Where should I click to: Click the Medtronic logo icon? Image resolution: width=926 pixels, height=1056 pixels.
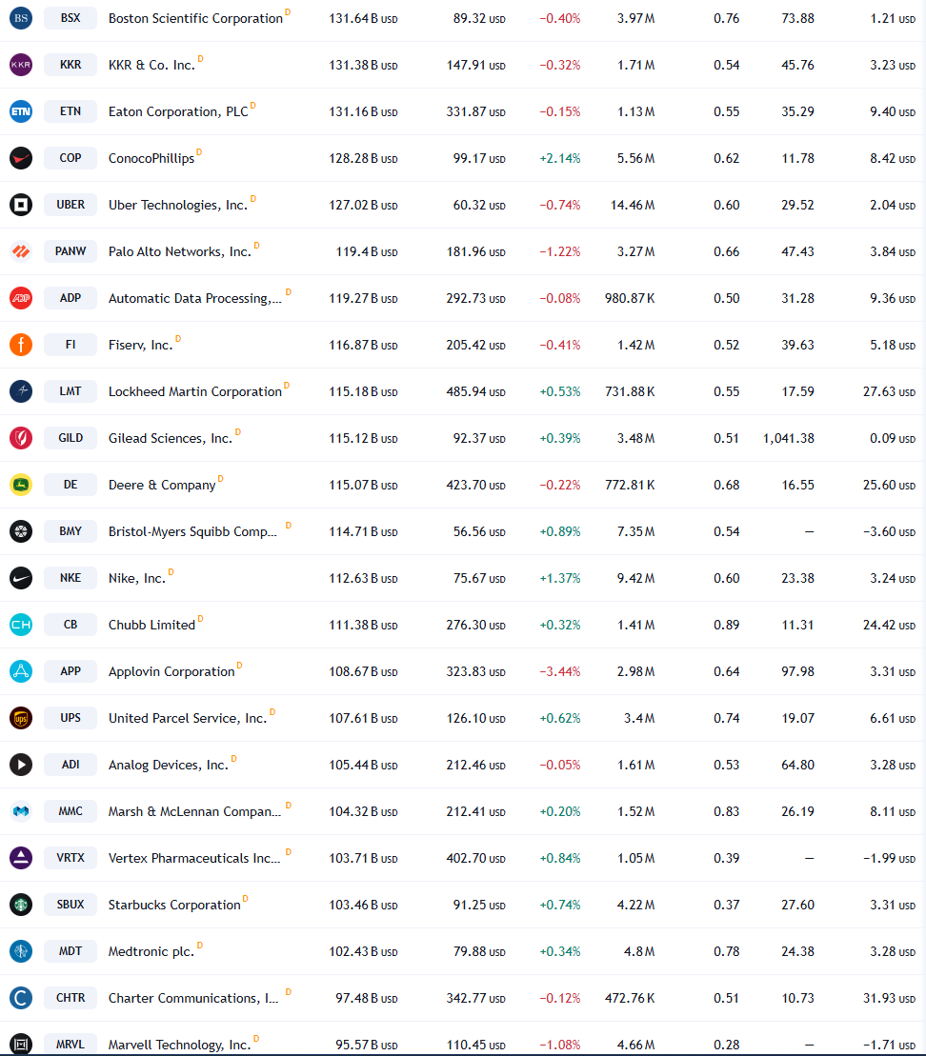coord(21,951)
